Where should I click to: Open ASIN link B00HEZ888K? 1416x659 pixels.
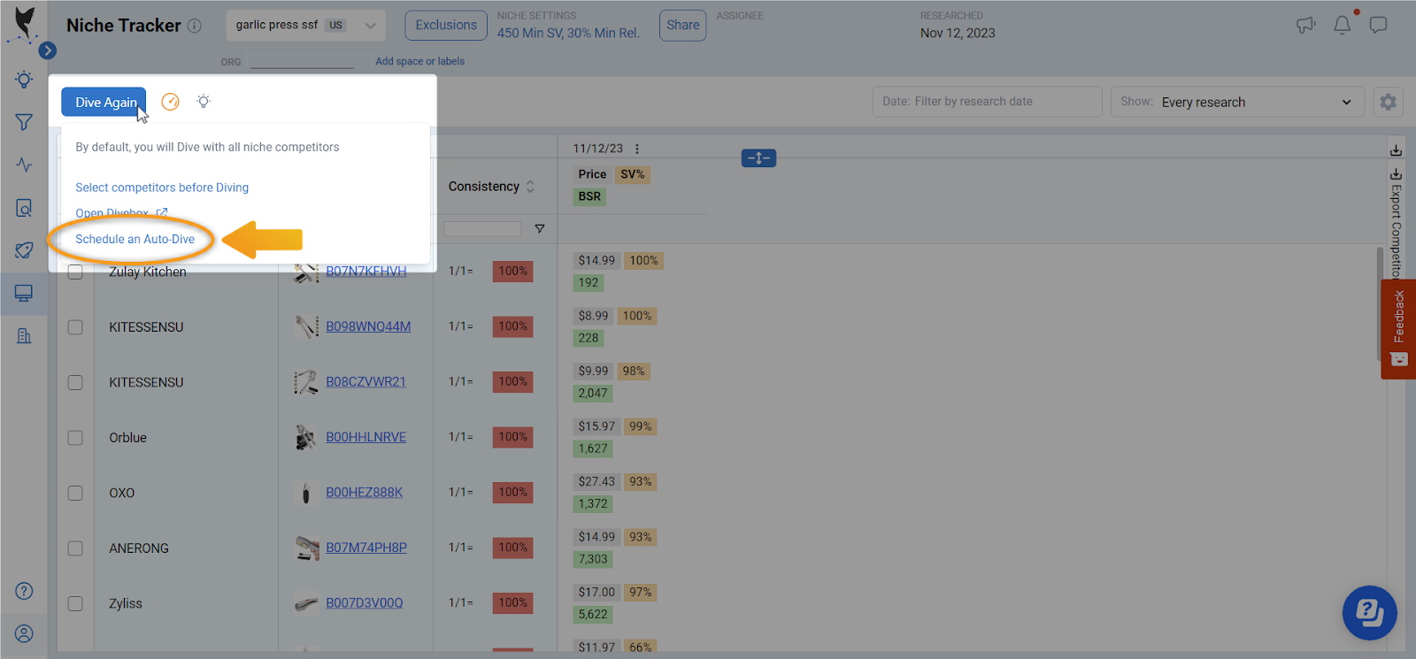coord(364,493)
